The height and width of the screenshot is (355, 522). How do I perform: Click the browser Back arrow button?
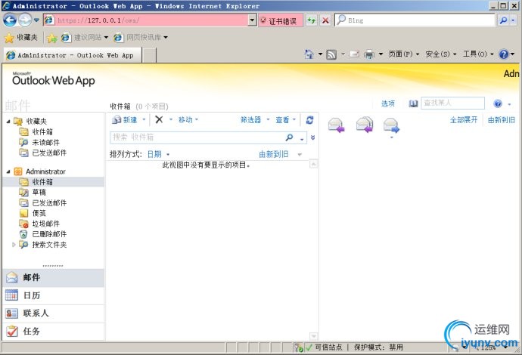(x=10, y=20)
